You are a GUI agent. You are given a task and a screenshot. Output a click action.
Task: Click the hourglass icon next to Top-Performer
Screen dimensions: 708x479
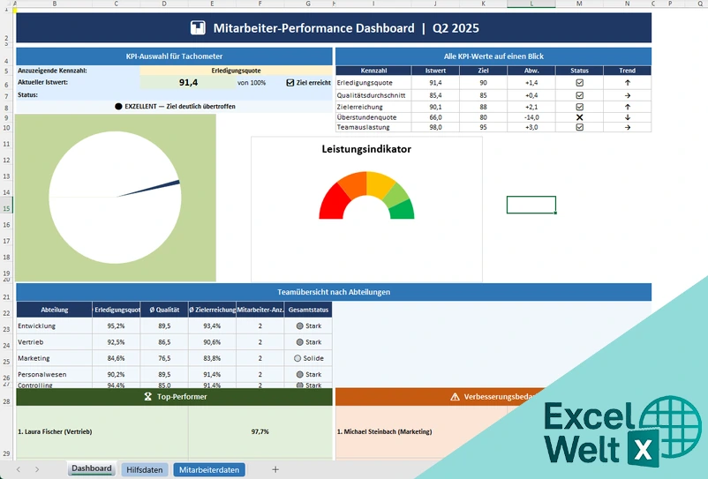[147, 397]
